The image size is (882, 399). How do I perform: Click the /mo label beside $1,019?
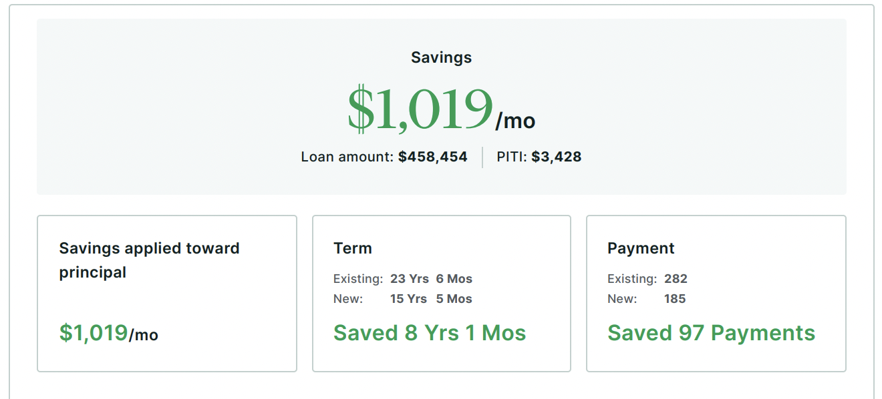coord(515,121)
